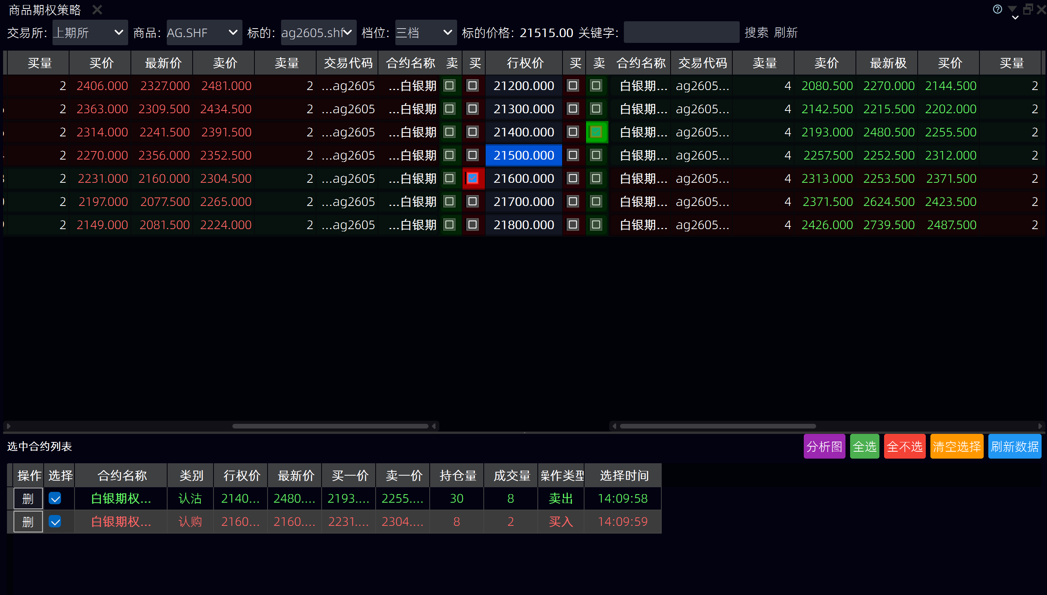The height and width of the screenshot is (595, 1047).
Task: Uncheck the 认沽 row selection checkbox
Action: 55,498
